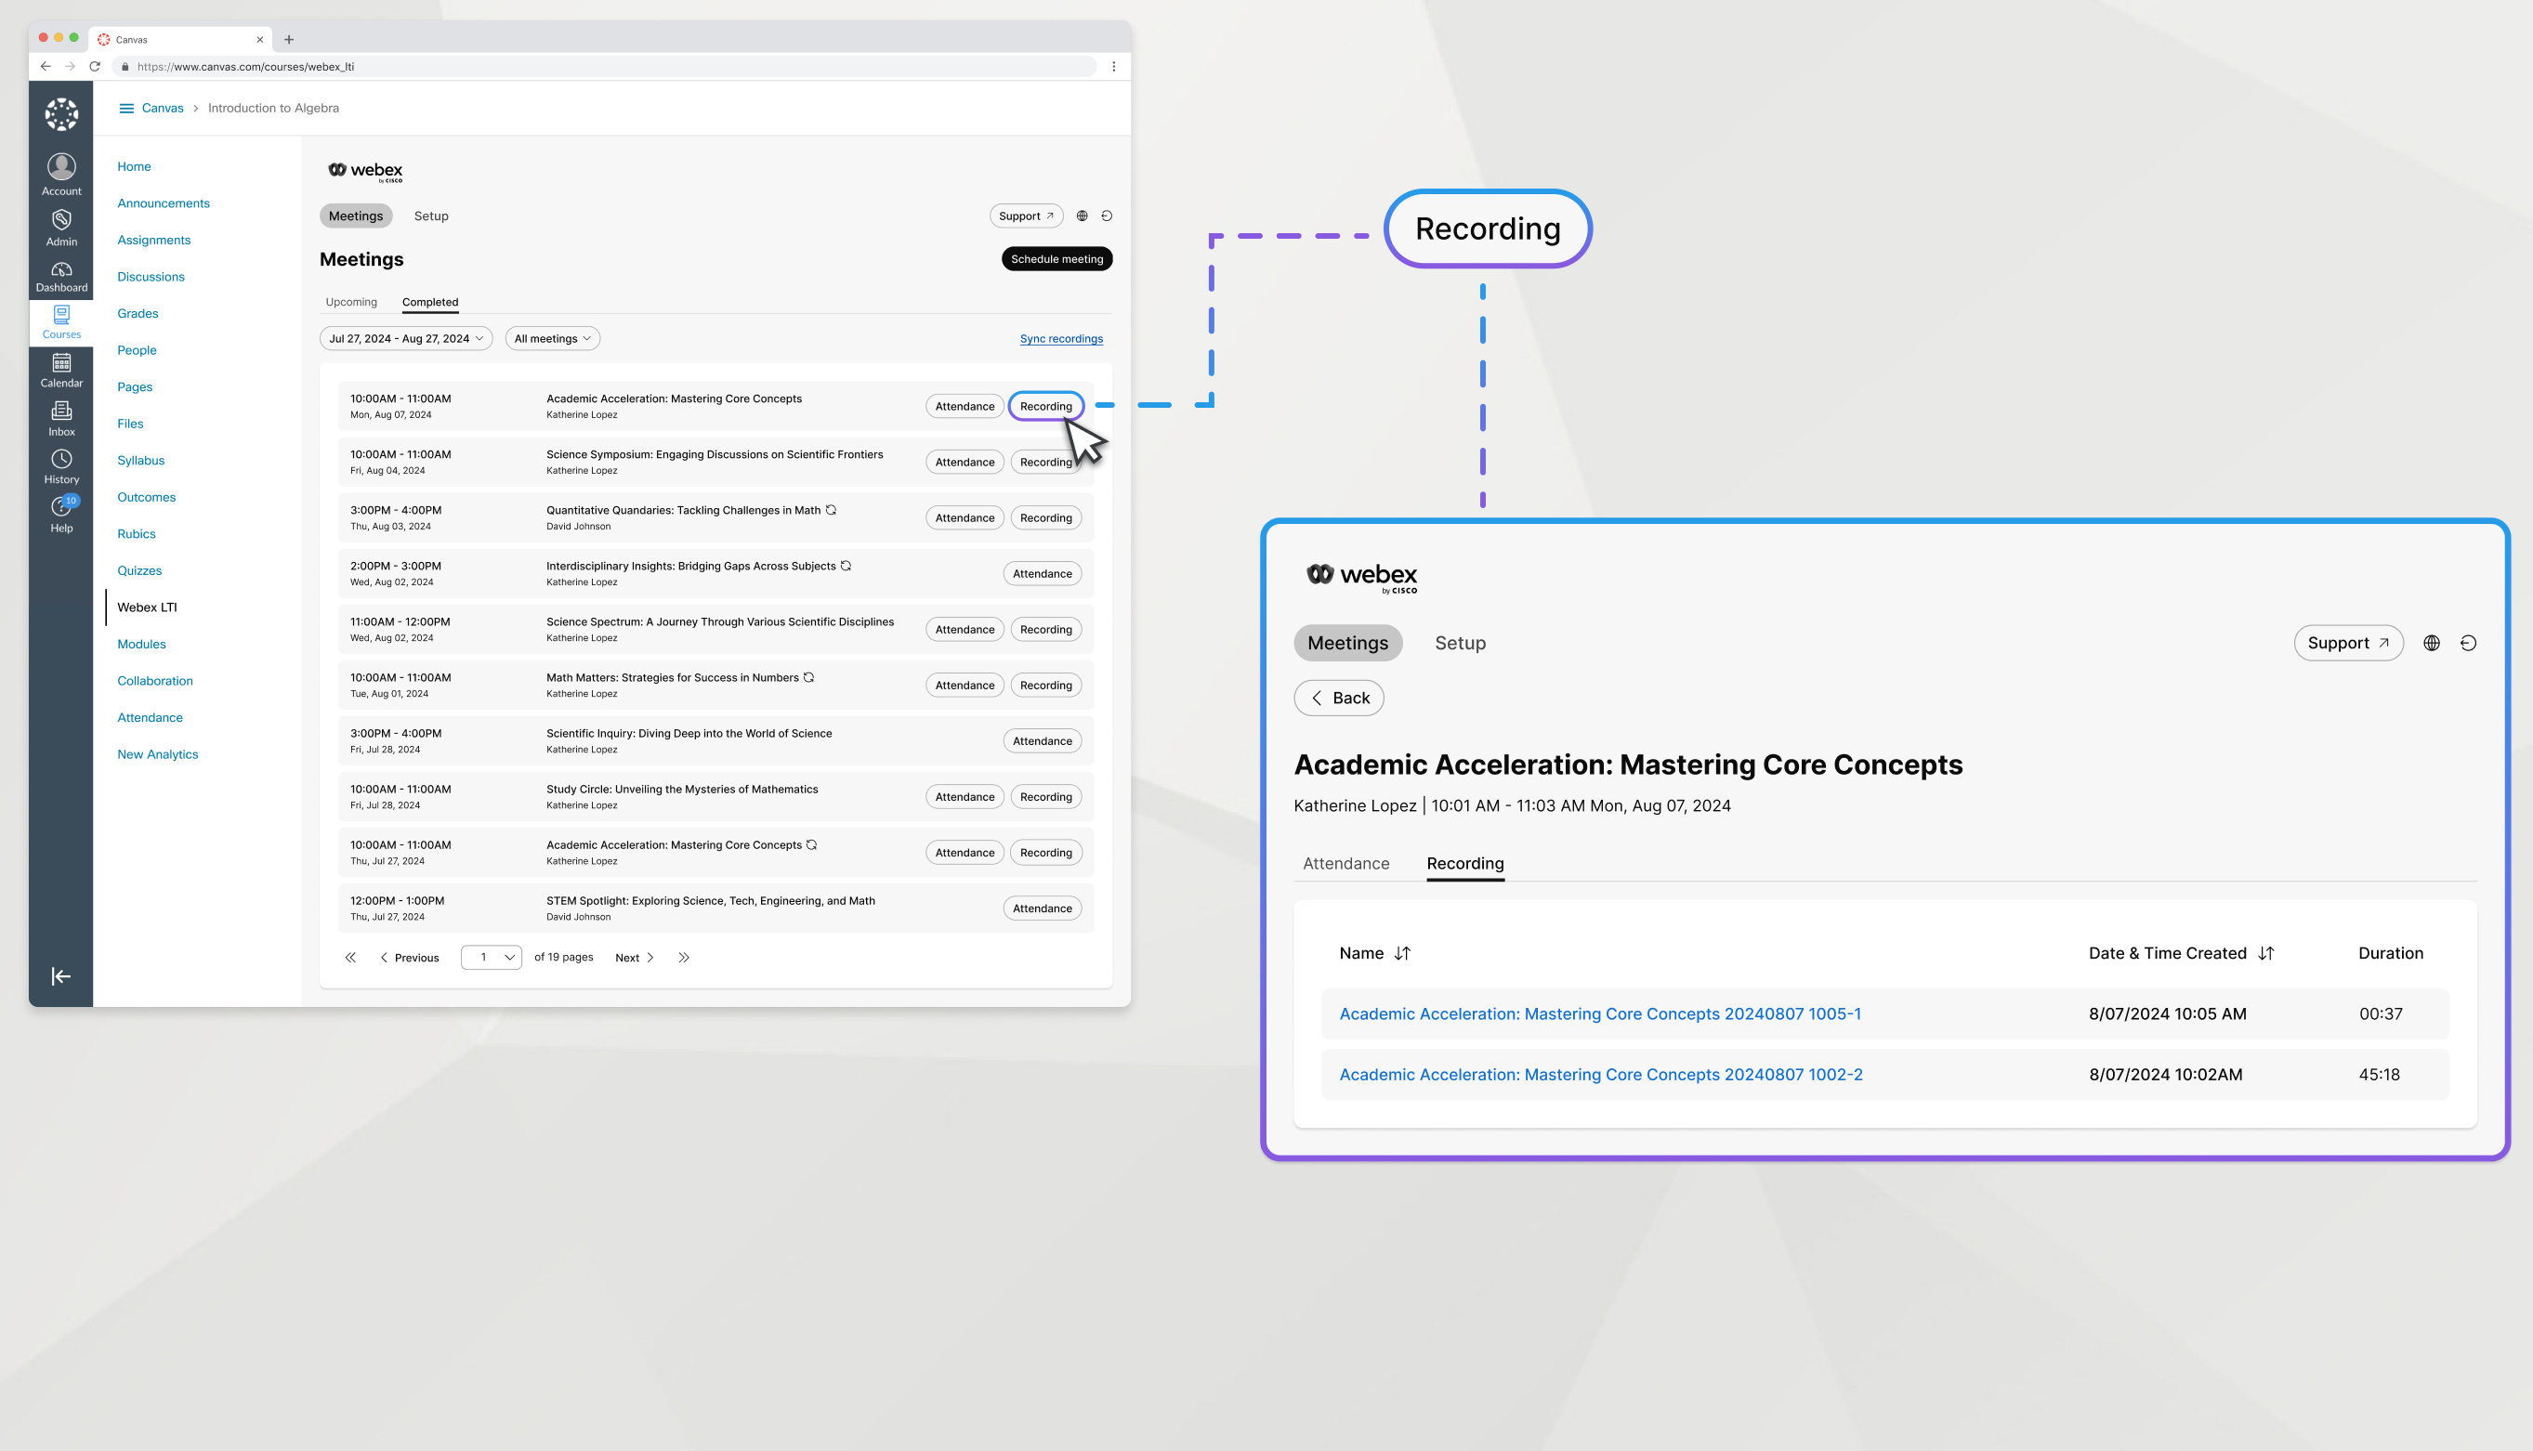Viewport: 2533px width, 1451px height.
Task: Click the Recording tab in detail panel
Action: (1464, 863)
